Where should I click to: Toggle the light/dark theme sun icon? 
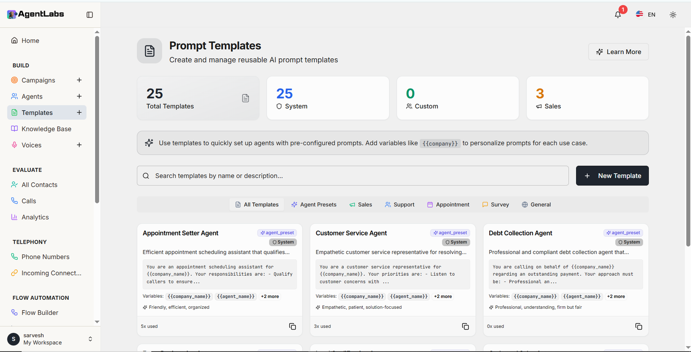point(673,15)
